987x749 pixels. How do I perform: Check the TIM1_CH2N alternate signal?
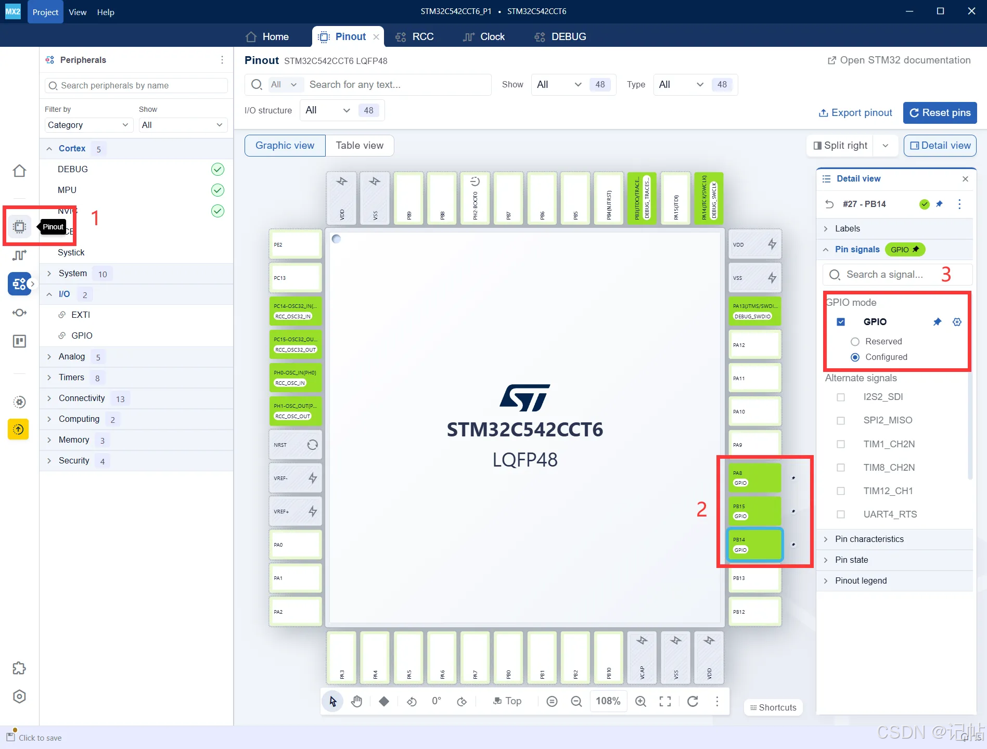pyautogui.click(x=841, y=444)
